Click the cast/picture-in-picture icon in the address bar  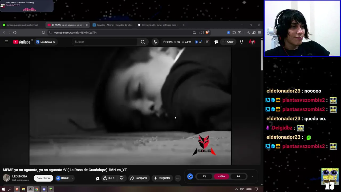[x=194, y=33]
